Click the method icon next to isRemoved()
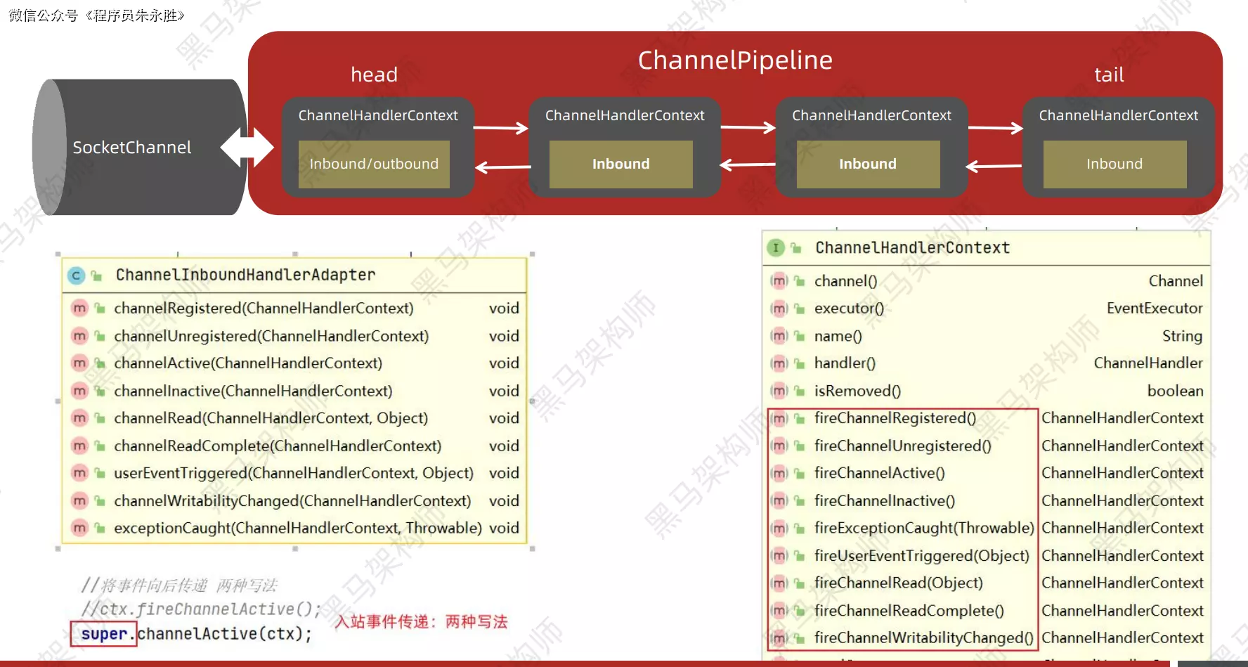The image size is (1248, 667). click(779, 391)
